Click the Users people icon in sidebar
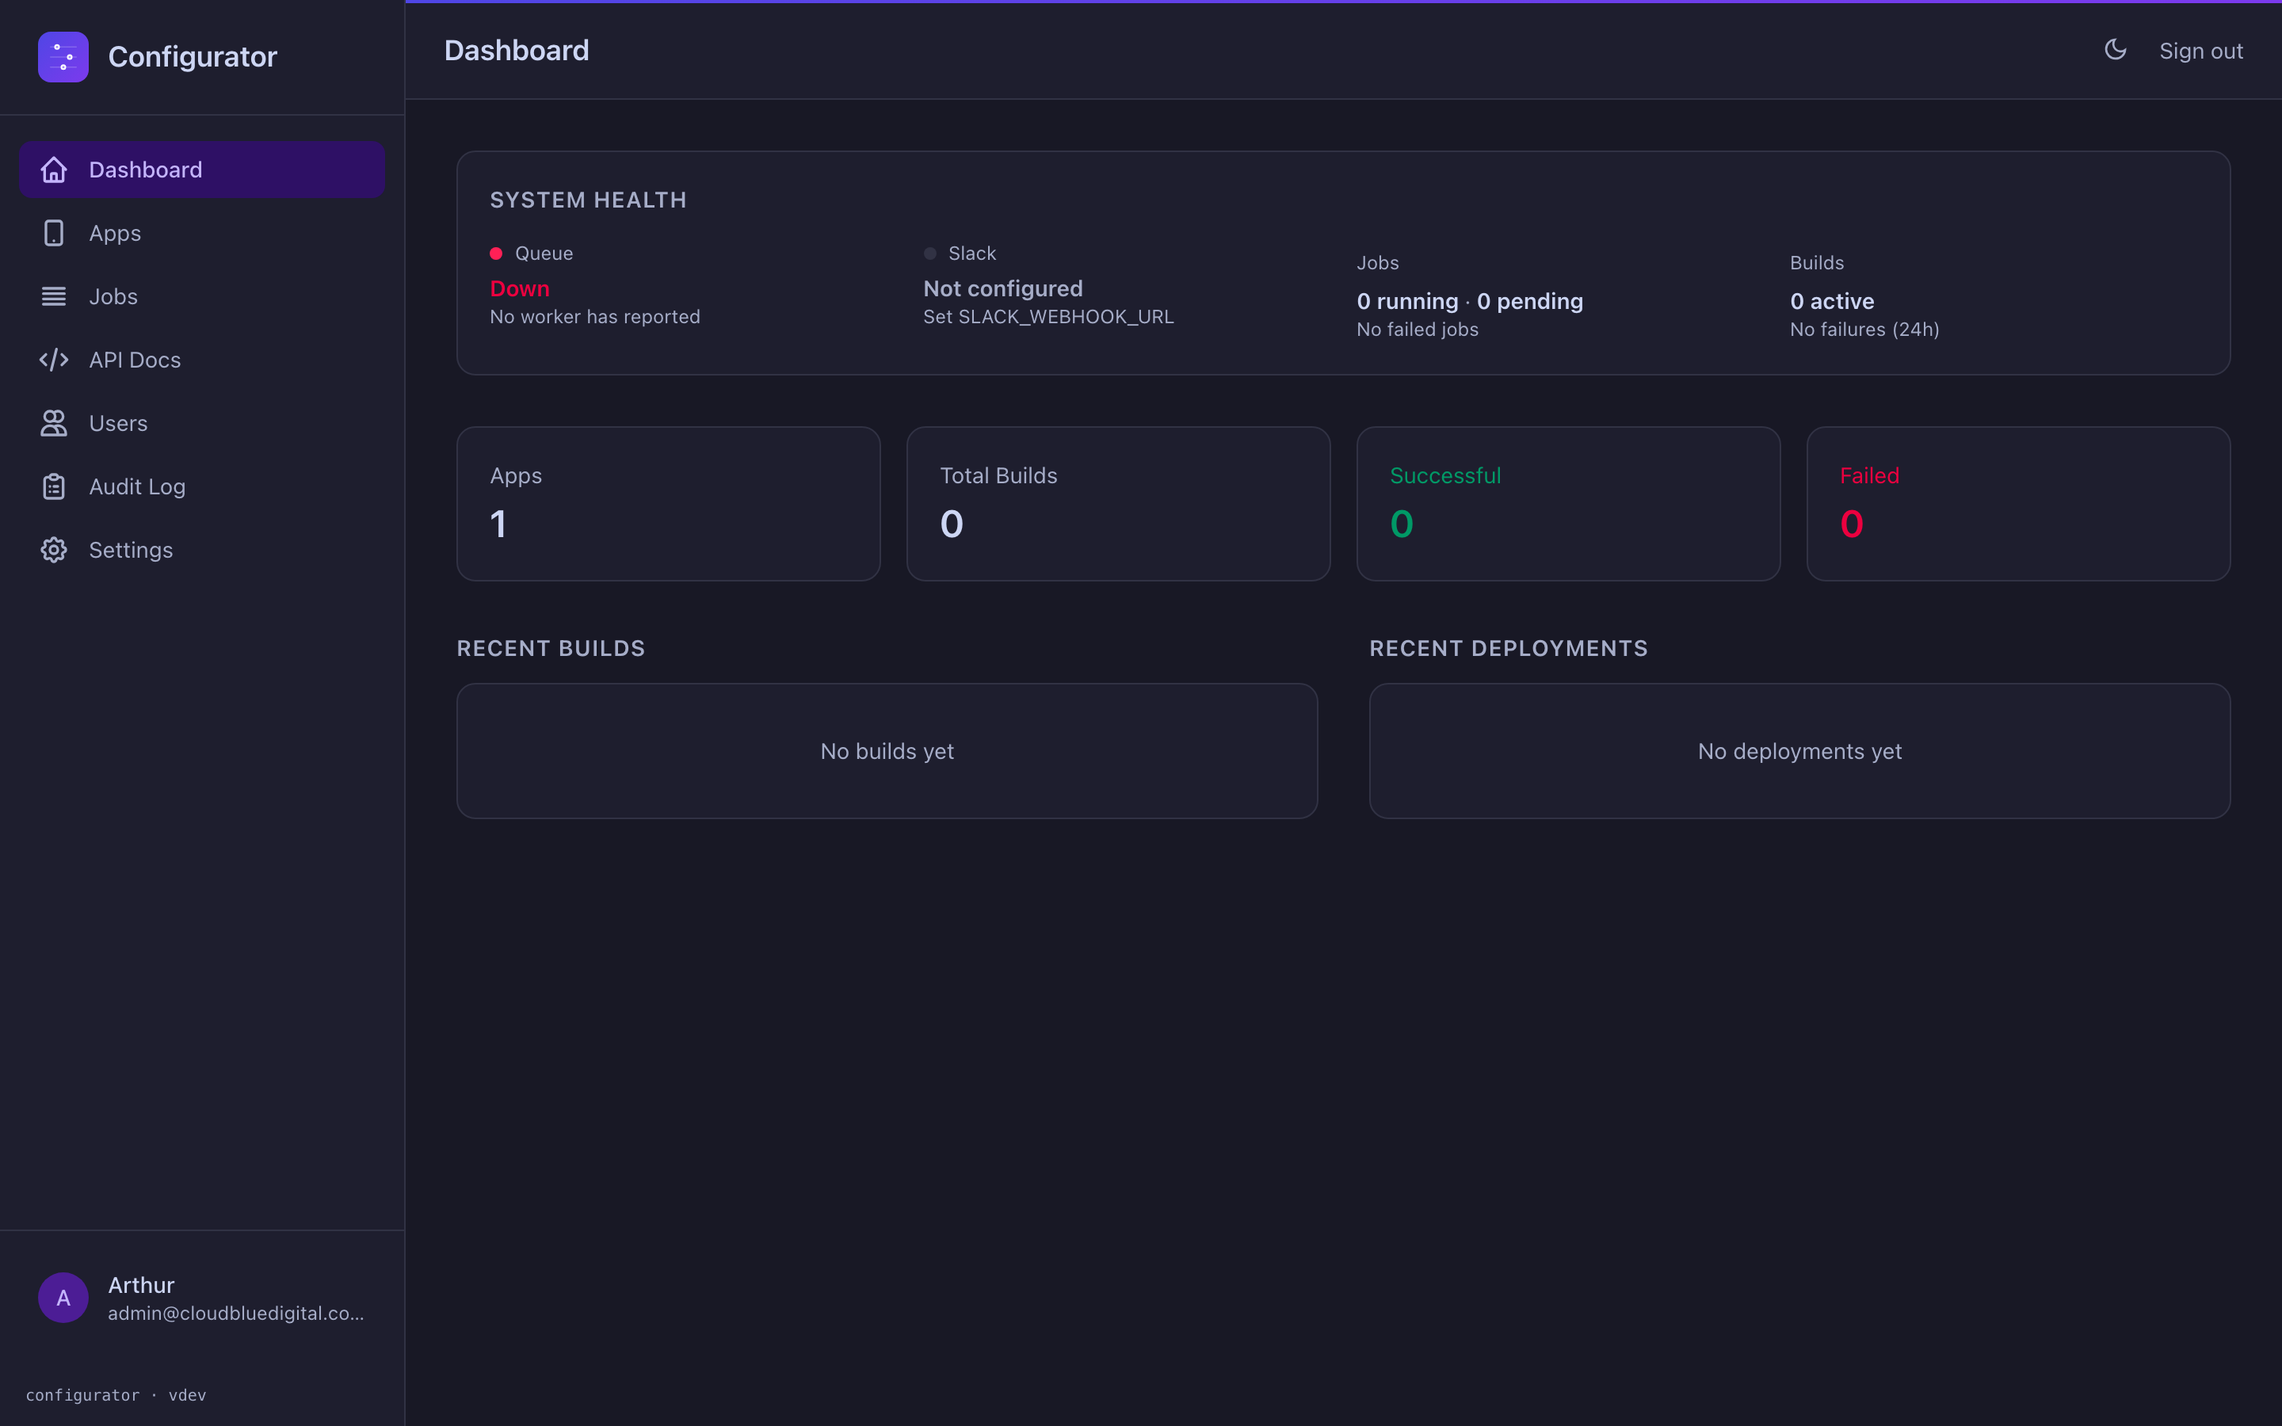Screen dimensions: 2282x1426 54,422
